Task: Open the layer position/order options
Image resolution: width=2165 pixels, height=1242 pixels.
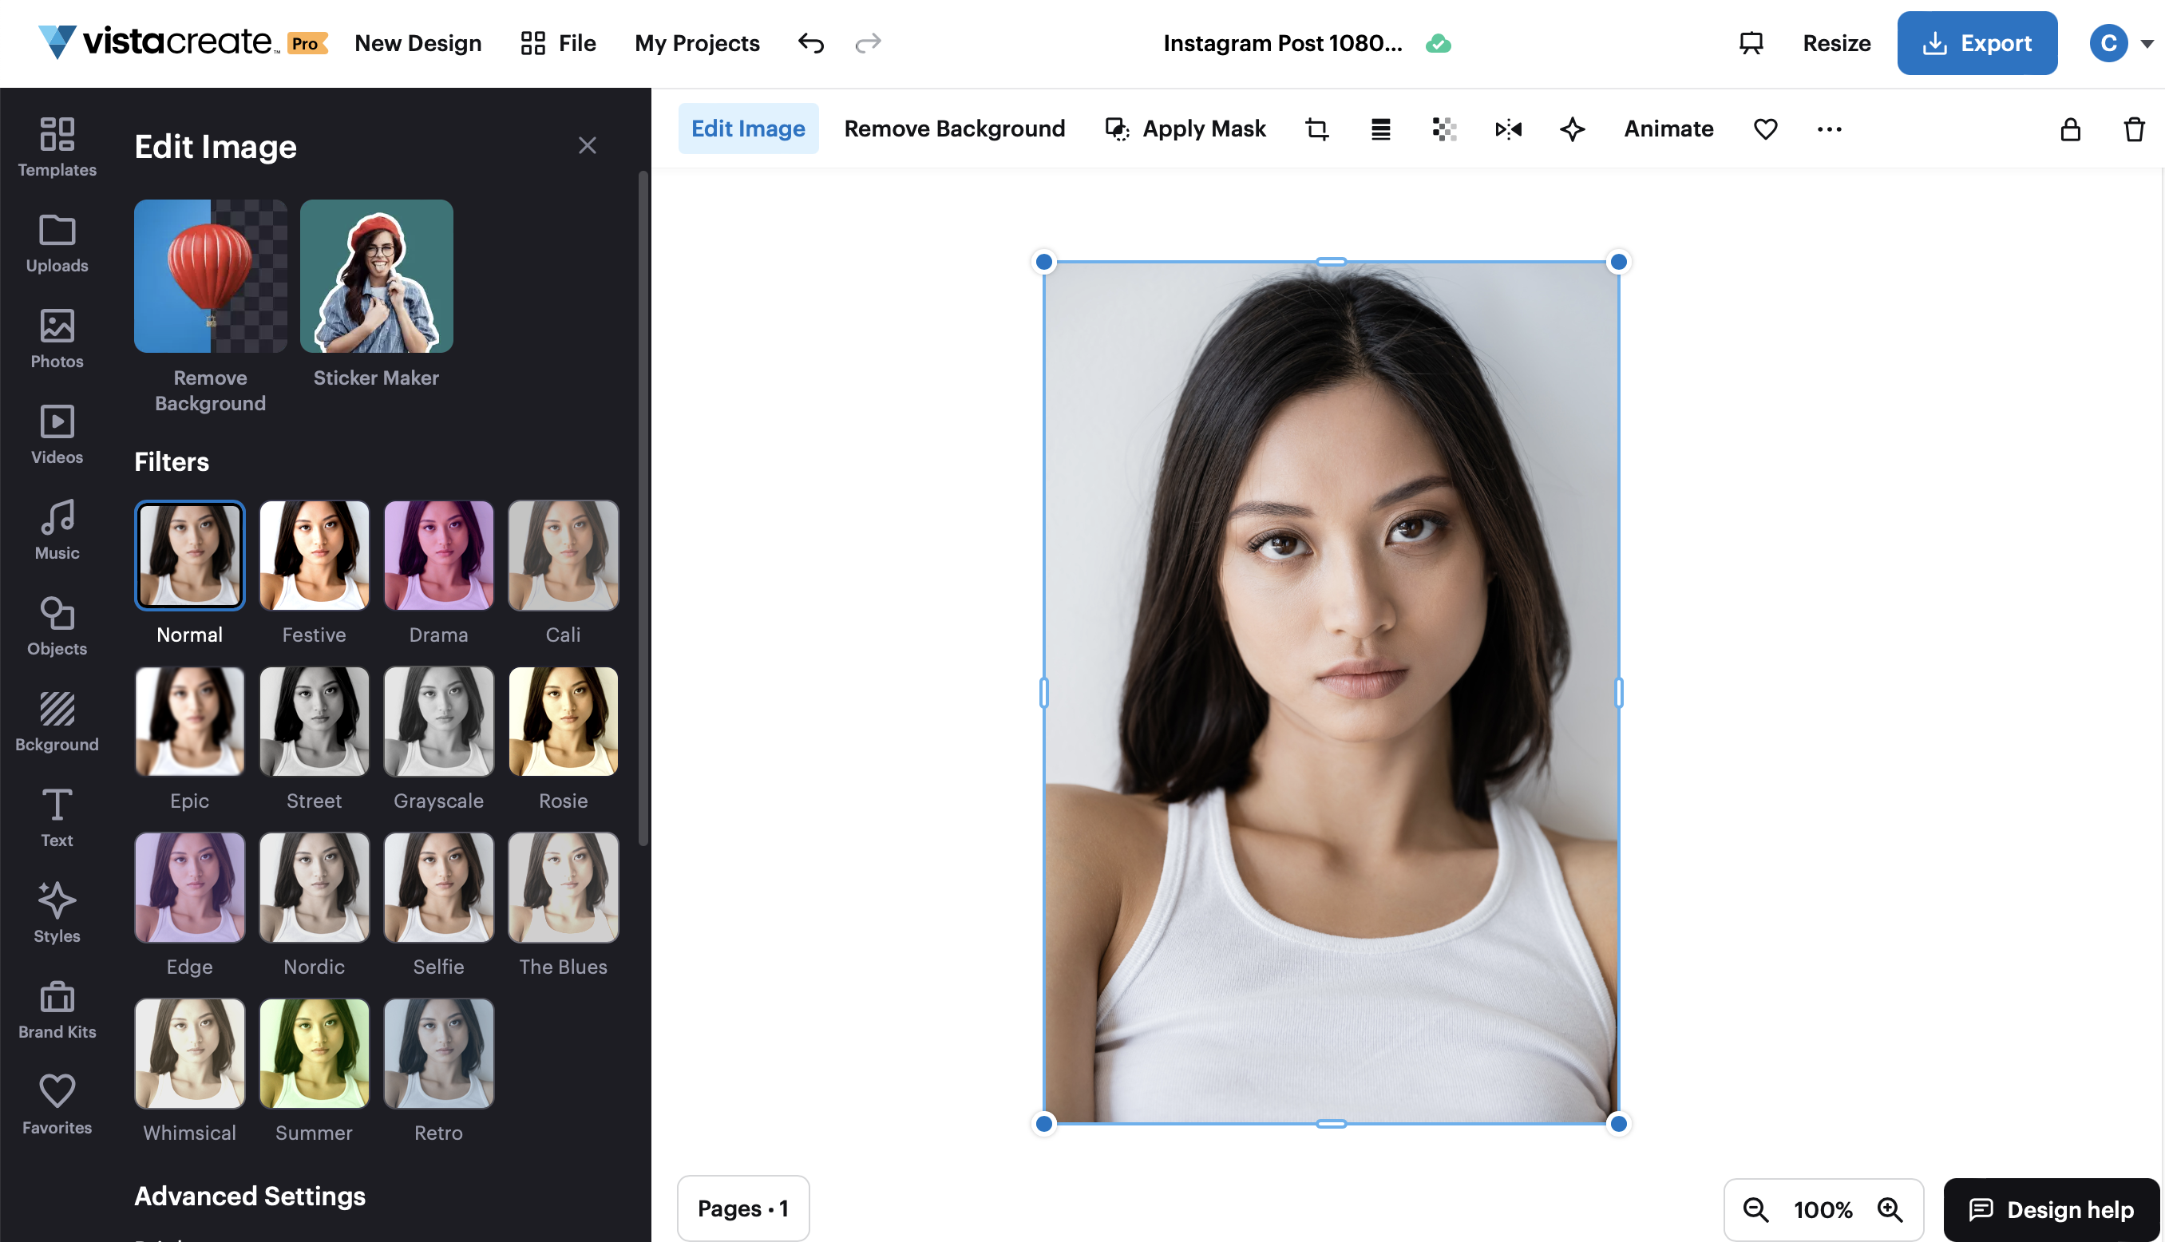Action: pyautogui.click(x=1380, y=129)
